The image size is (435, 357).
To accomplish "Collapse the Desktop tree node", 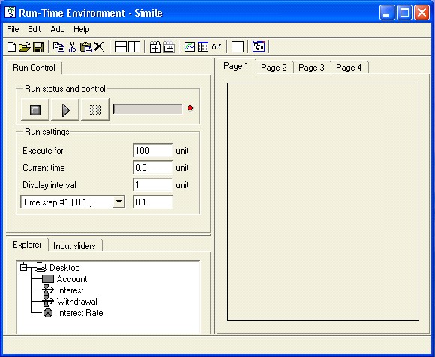I will pos(23,267).
